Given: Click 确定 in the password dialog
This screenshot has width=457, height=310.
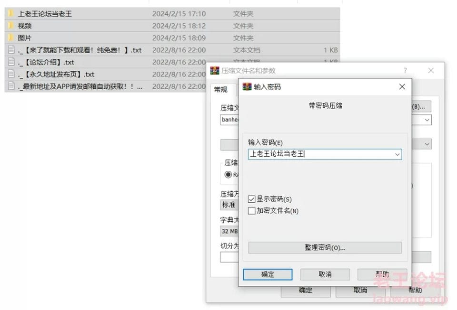Looking at the screenshot, I should tap(268, 274).
